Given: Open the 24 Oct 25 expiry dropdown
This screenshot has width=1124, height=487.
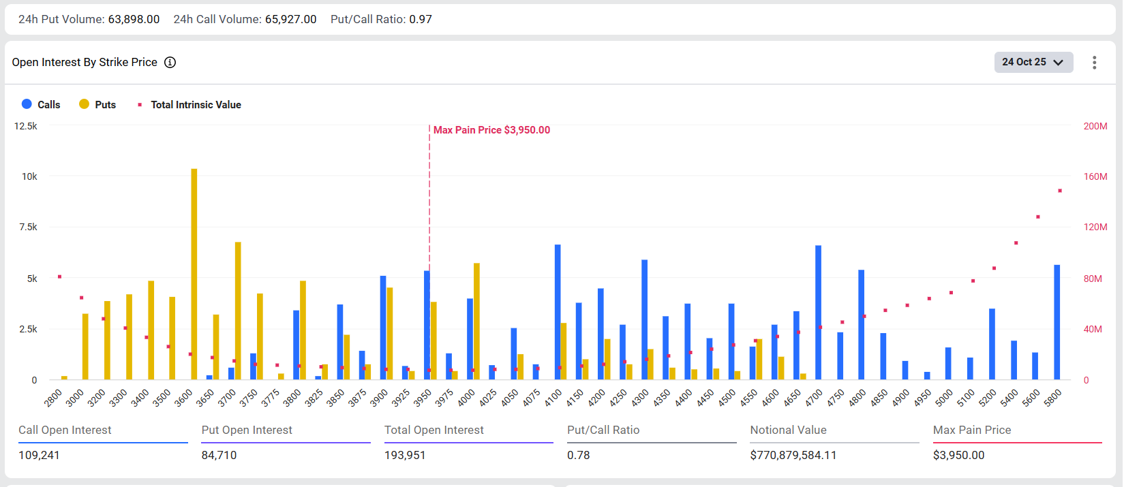Looking at the screenshot, I should [x=1033, y=62].
